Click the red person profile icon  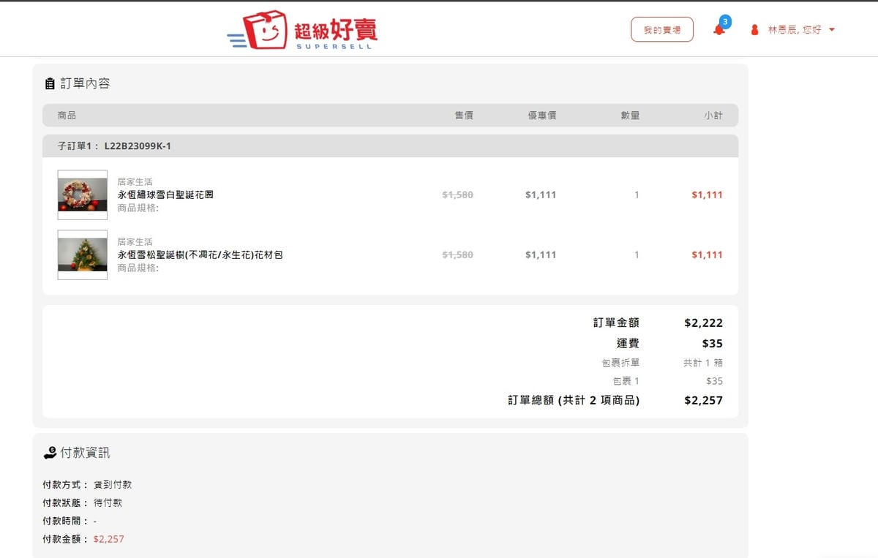click(x=754, y=30)
